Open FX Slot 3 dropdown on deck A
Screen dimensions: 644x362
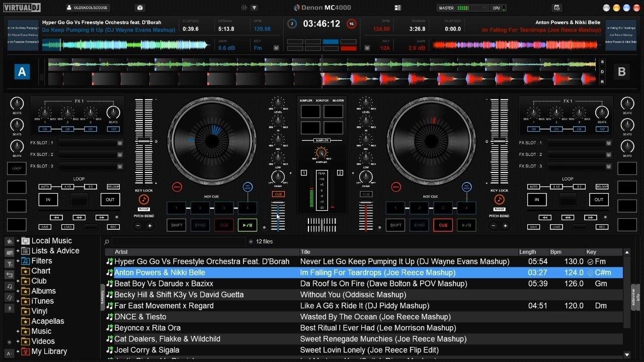click(x=120, y=166)
